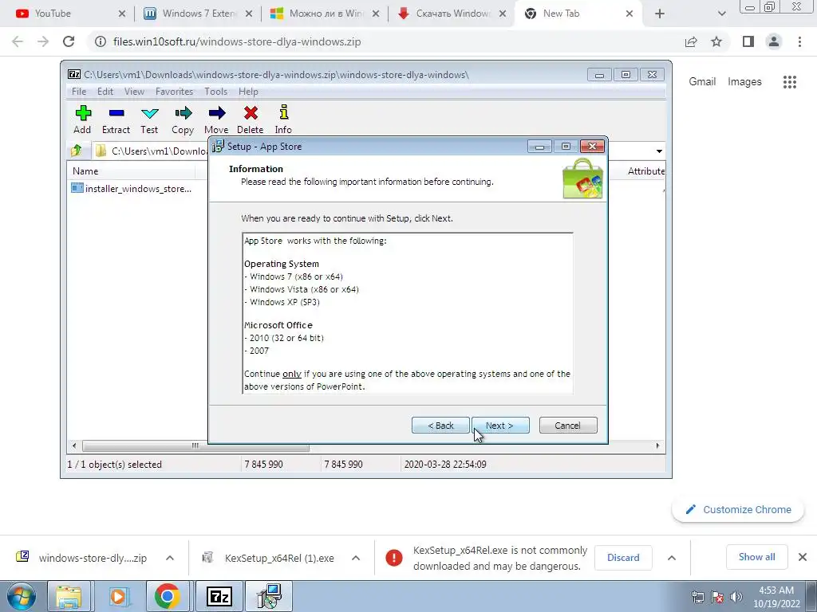Open Action Center flag tray icon

[717, 597]
